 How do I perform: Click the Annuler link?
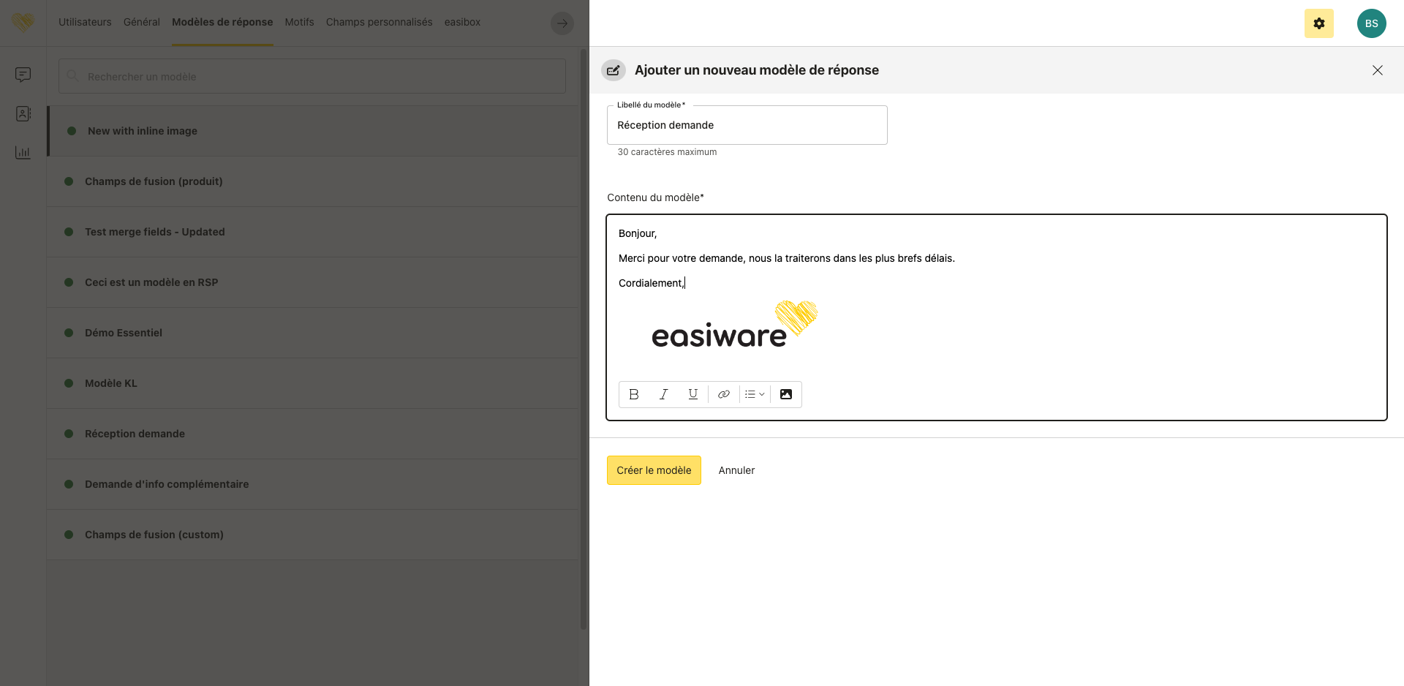[x=736, y=470]
